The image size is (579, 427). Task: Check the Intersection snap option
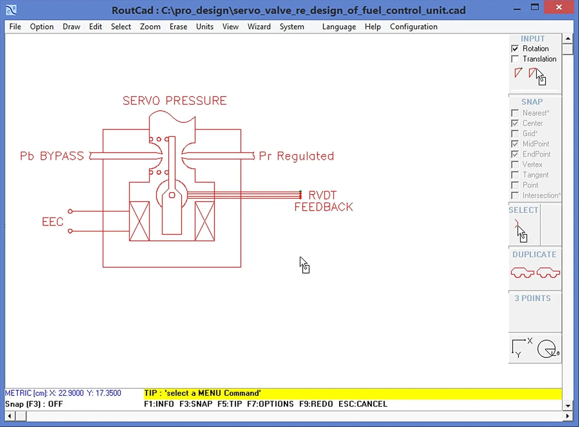(x=515, y=195)
